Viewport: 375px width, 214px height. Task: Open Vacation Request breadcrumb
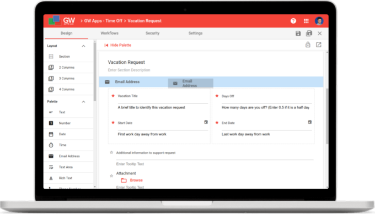point(144,21)
